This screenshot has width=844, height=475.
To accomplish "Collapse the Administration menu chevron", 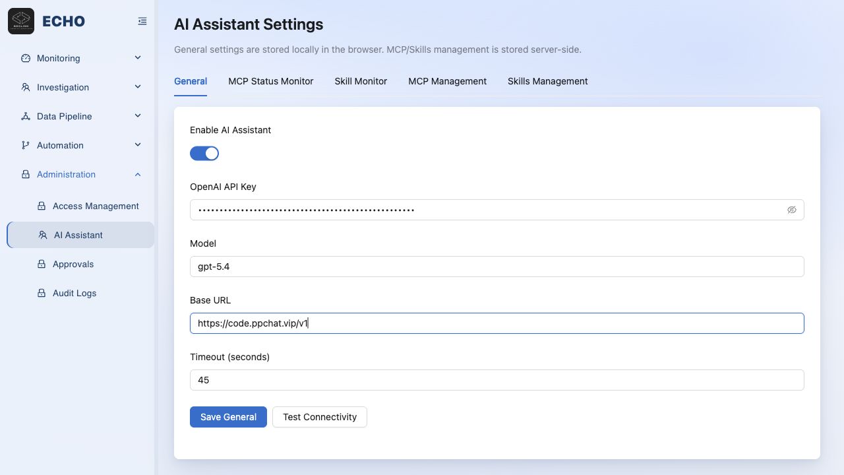I will 138,174.
